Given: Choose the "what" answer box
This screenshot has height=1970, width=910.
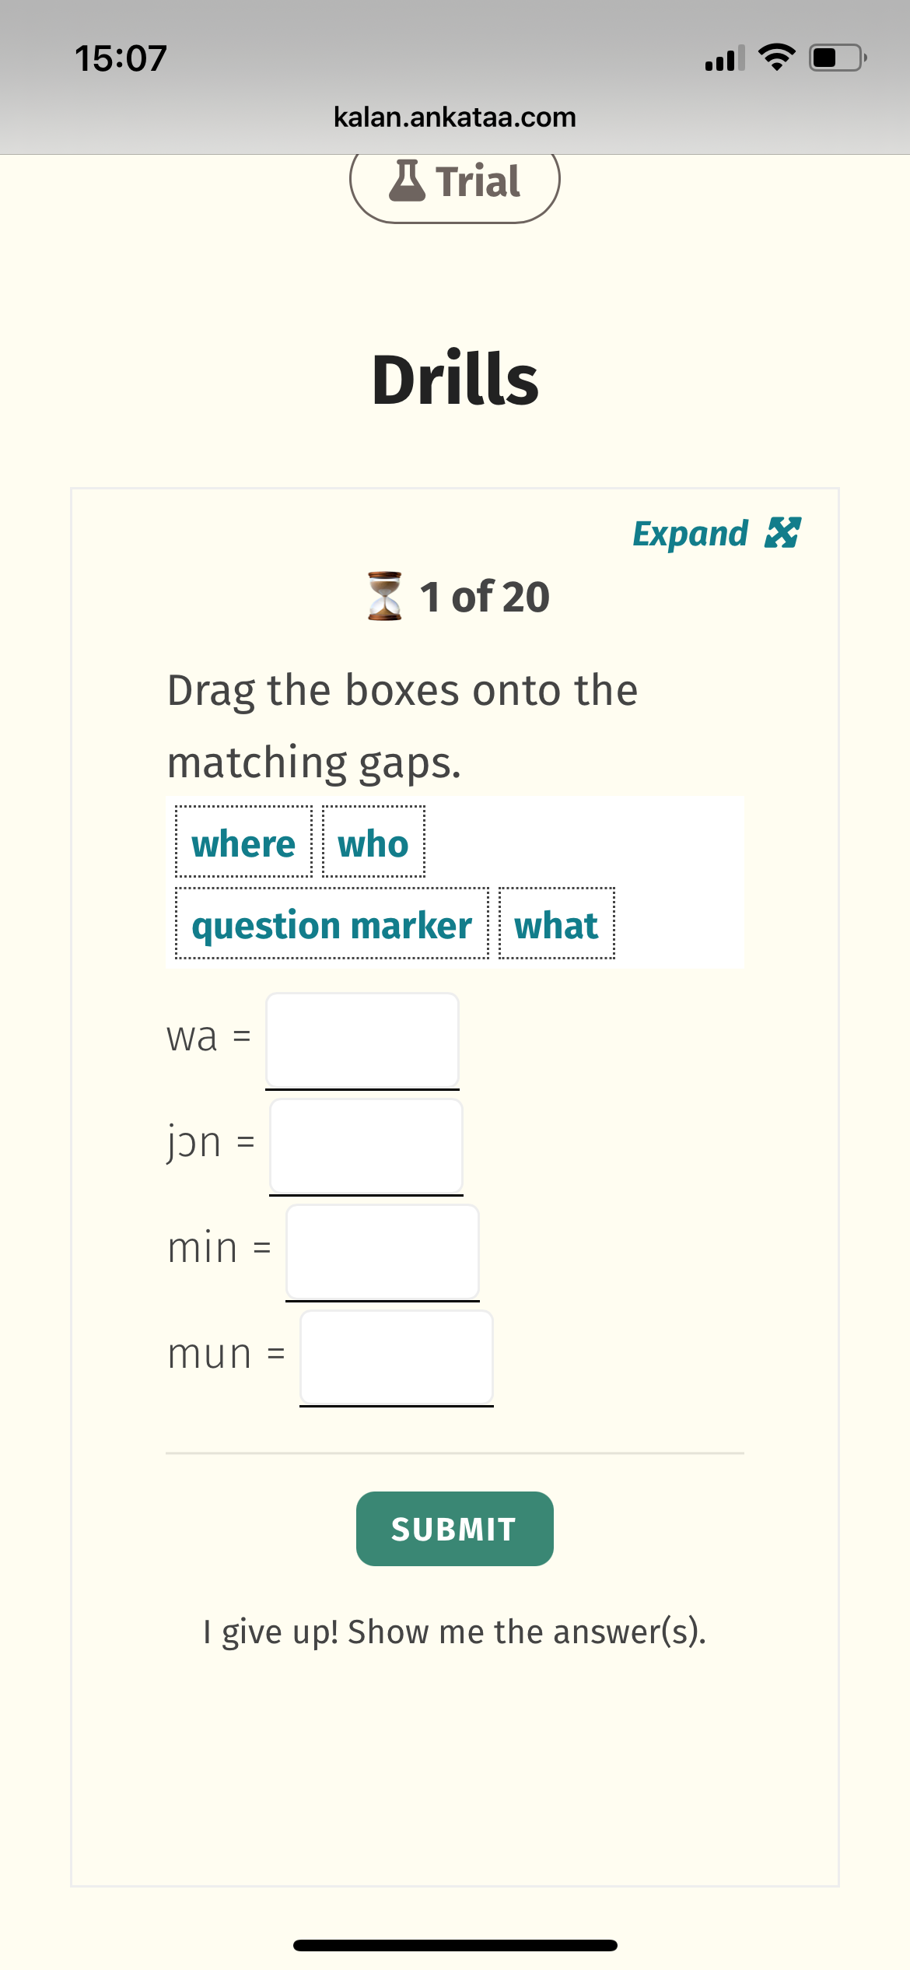Looking at the screenshot, I should tap(556, 924).
